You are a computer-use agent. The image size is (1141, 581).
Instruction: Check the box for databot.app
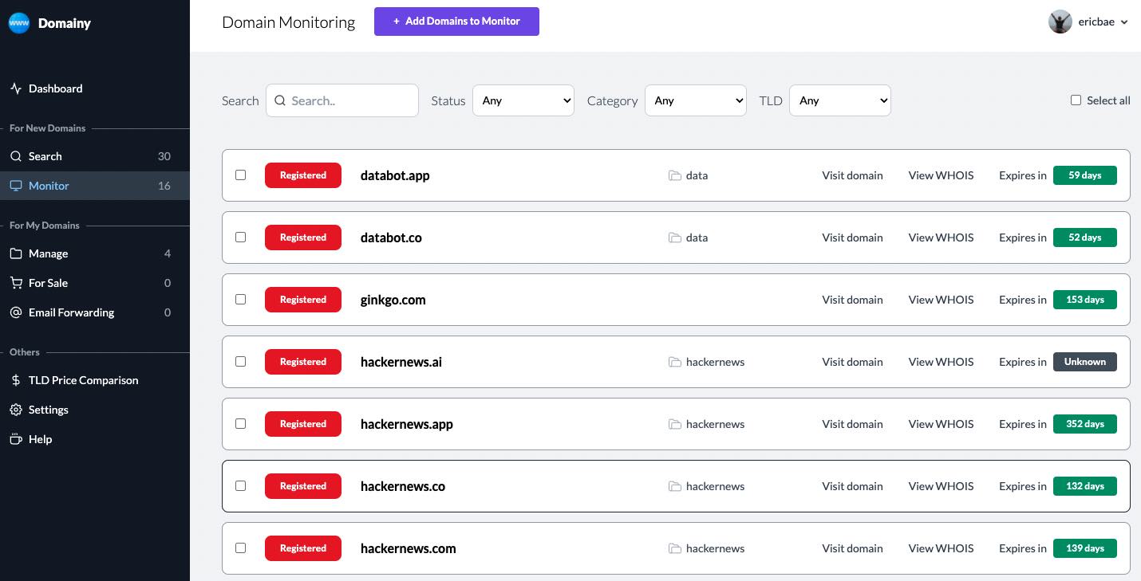pyautogui.click(x=240, y=175)
